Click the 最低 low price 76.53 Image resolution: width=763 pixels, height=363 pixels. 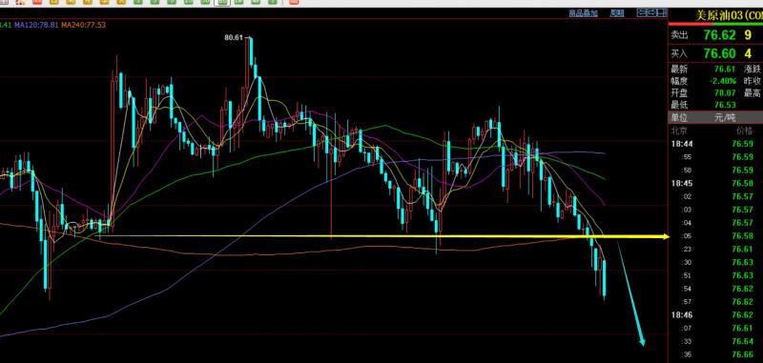point(724,105)
